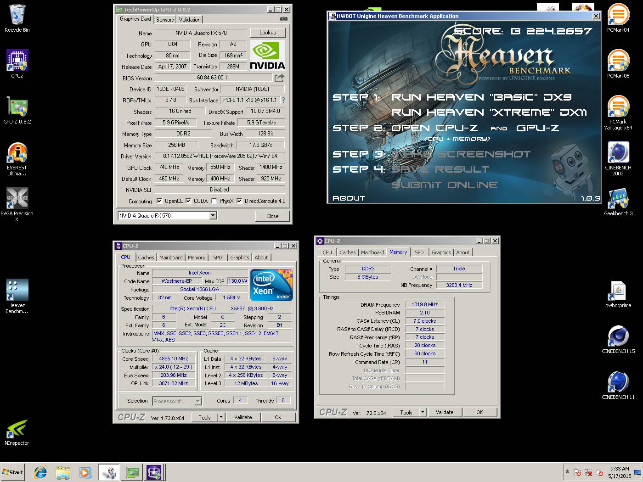Click Validate in left CPU-Z window
Image resolution: width=643 pixels, height=482 pixels.
pyautogui.click(x=243, y=417)
